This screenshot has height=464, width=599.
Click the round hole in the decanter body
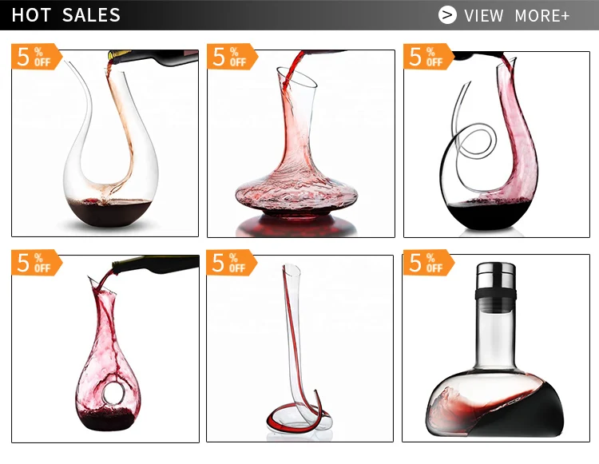tap(113, 394)
